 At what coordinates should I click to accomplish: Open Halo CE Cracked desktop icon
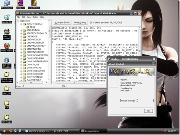(7, 34)
